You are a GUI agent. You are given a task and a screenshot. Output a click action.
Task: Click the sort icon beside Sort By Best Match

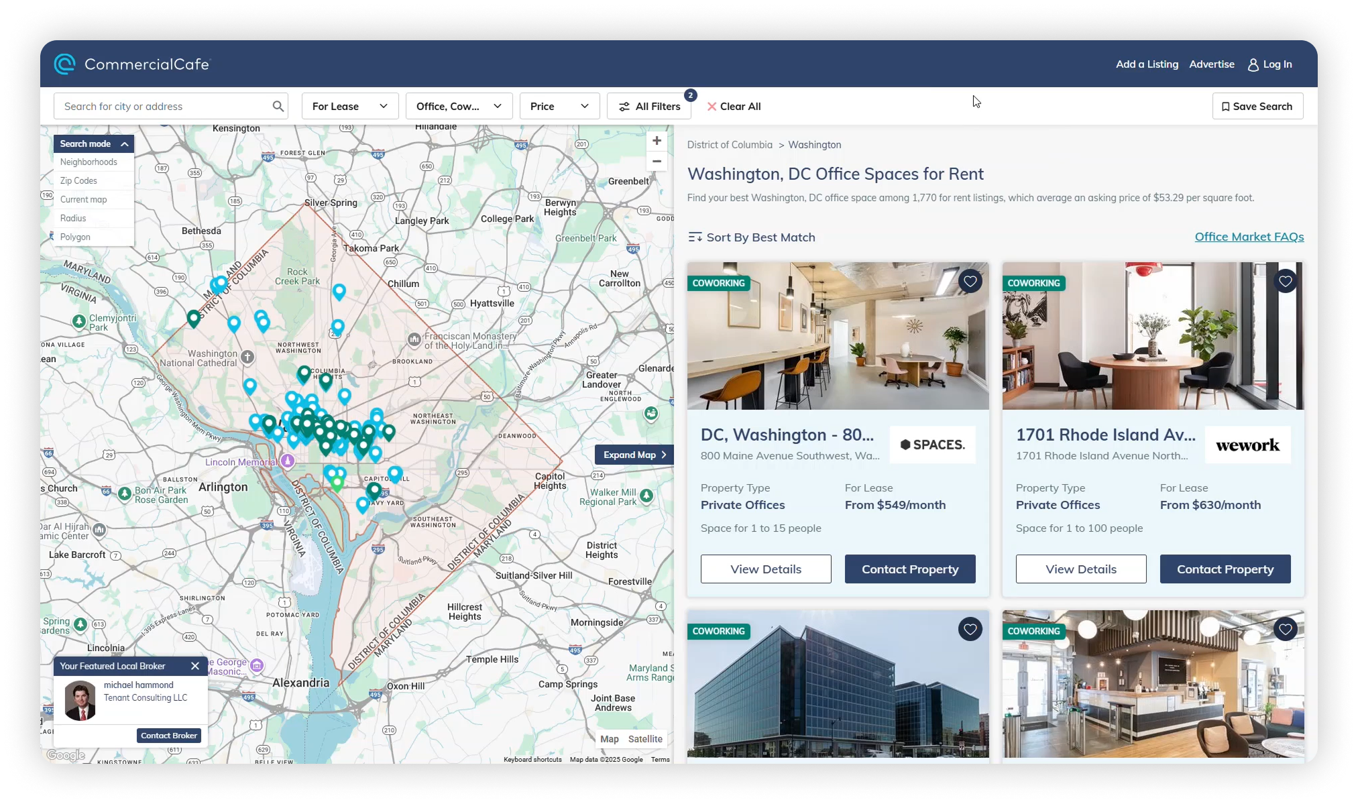[696, 237]
